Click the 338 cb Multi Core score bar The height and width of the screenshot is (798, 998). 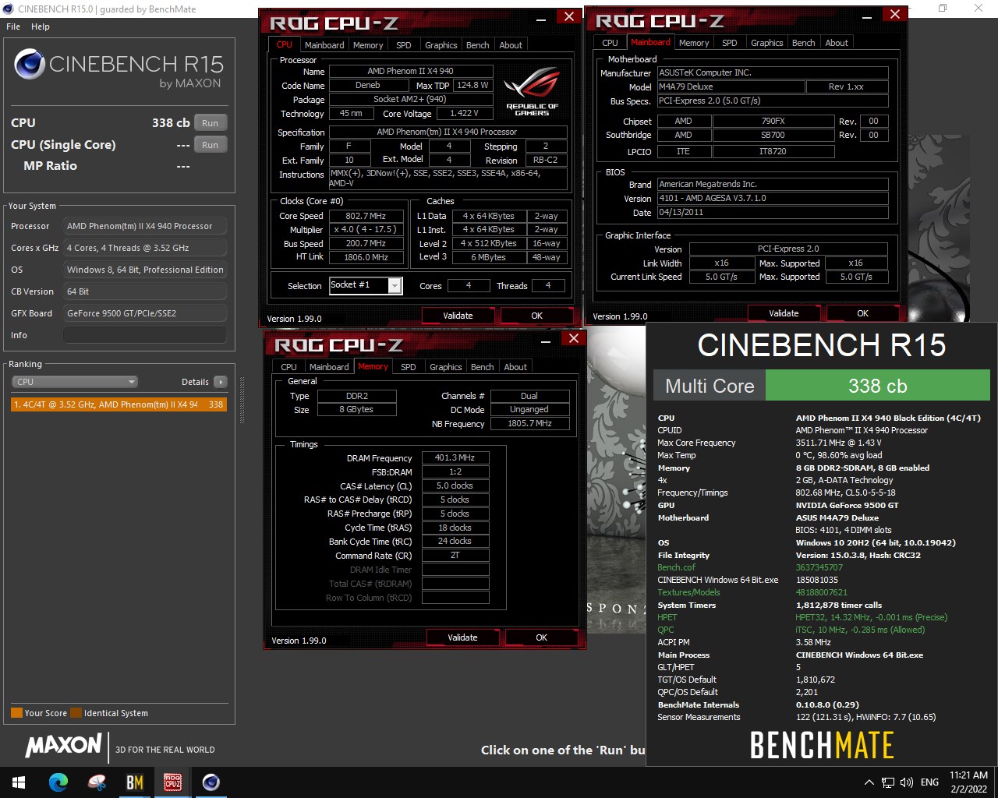click(877, 386)
